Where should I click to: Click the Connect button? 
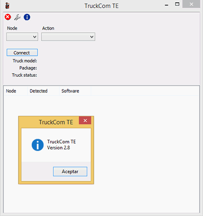click(x=22, y=53)
